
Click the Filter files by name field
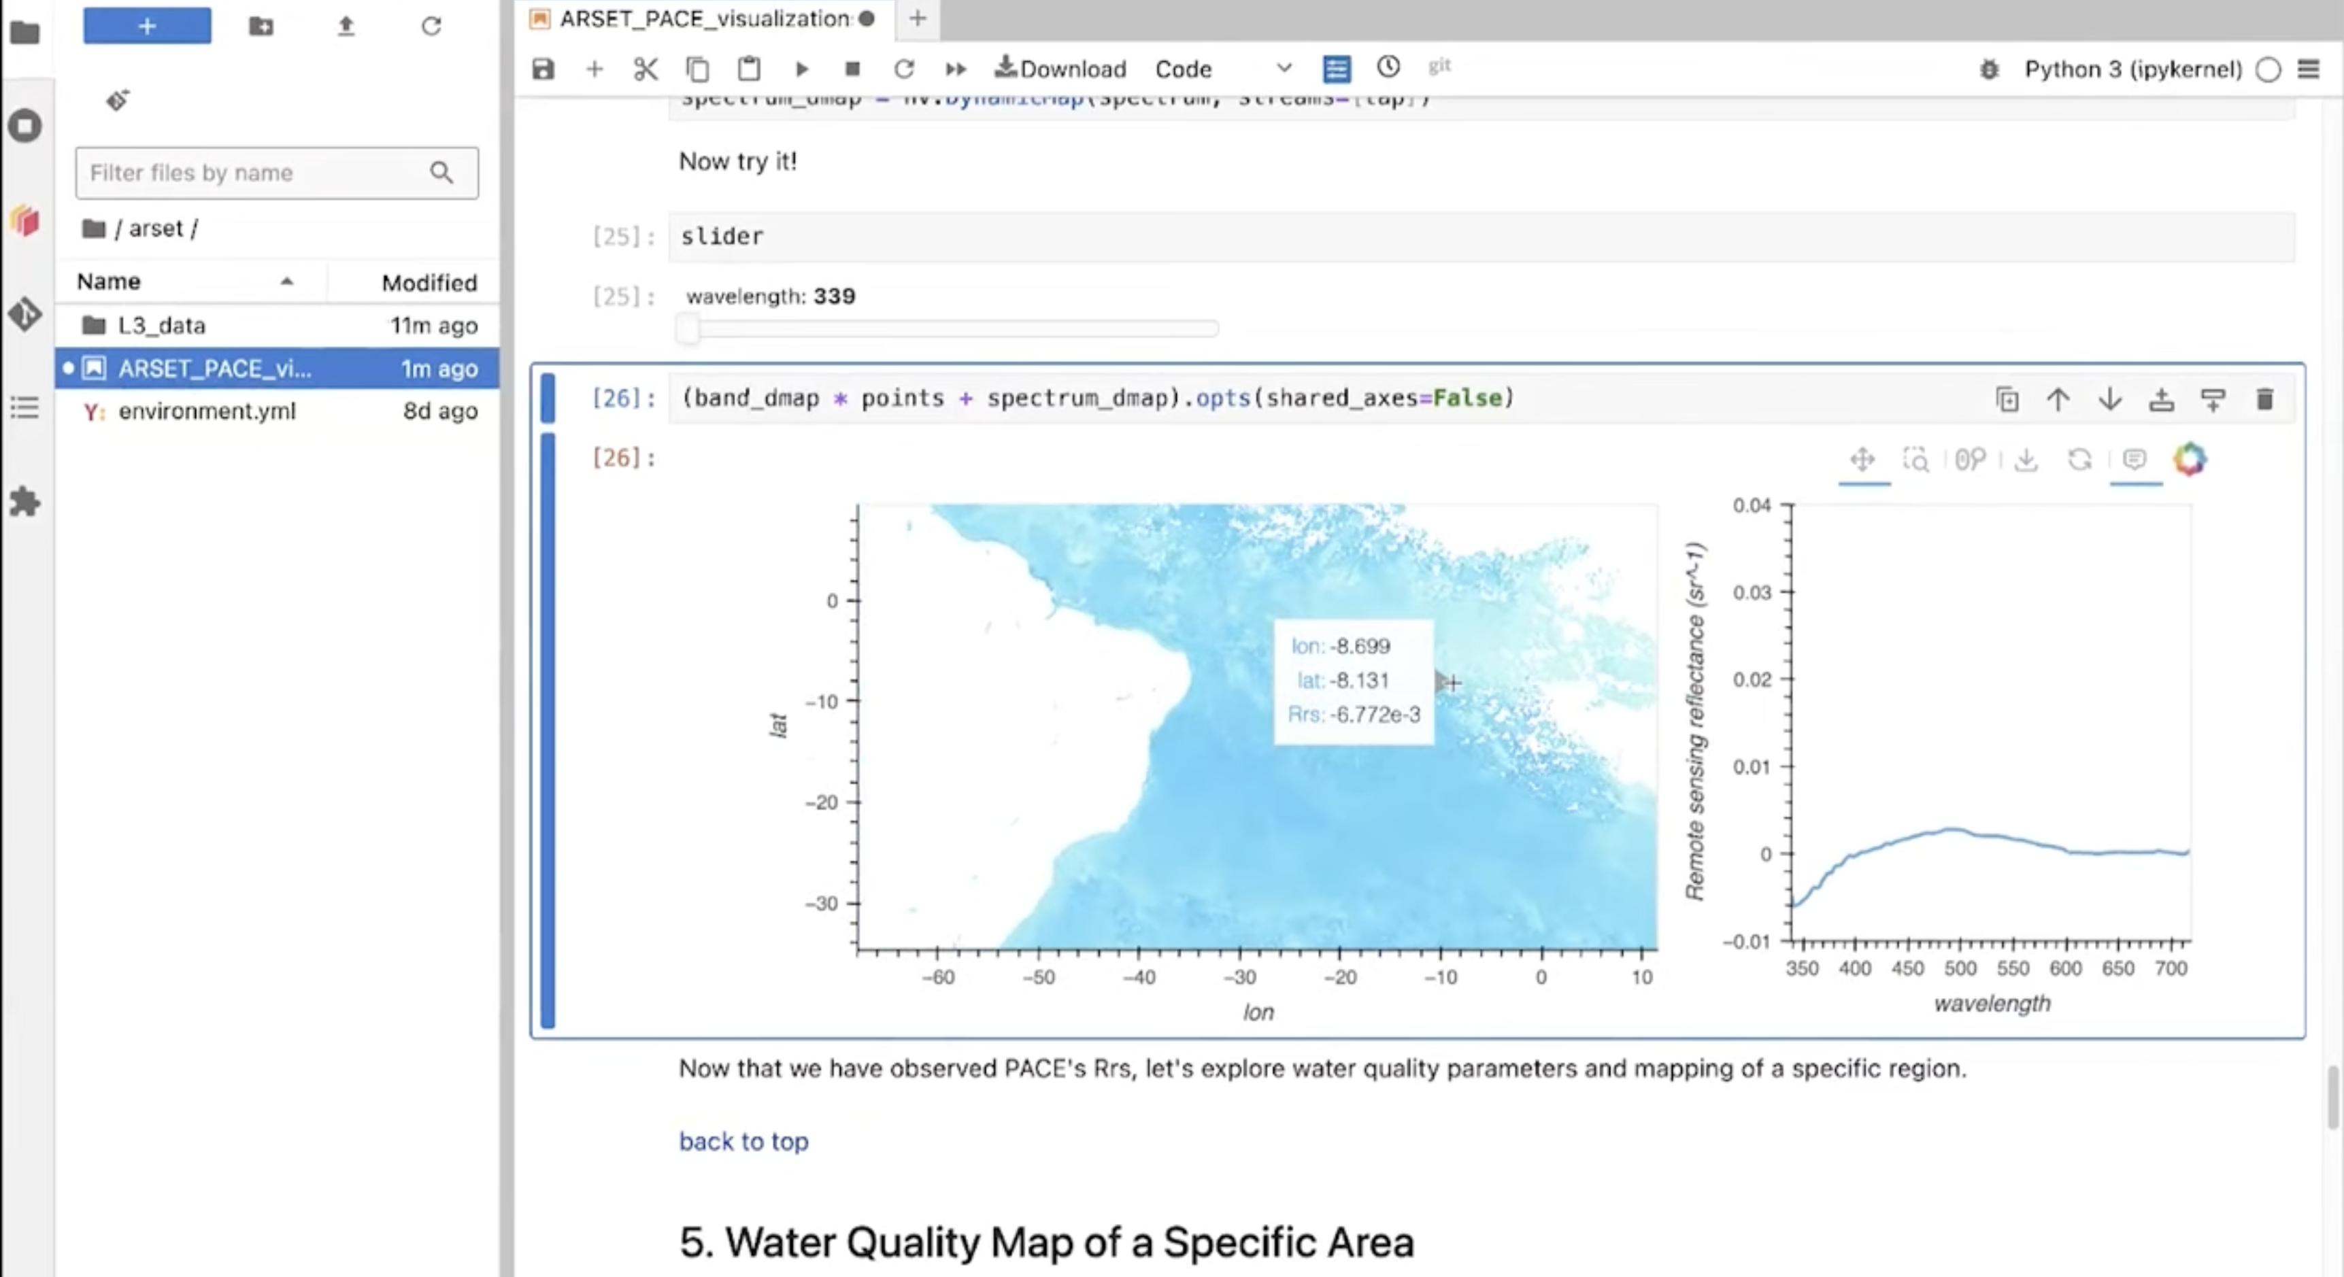pyautogui.click(x=277, y=173)
